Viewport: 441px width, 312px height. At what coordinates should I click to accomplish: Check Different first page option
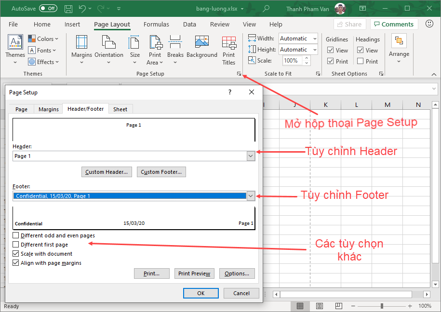coord(16,245)
